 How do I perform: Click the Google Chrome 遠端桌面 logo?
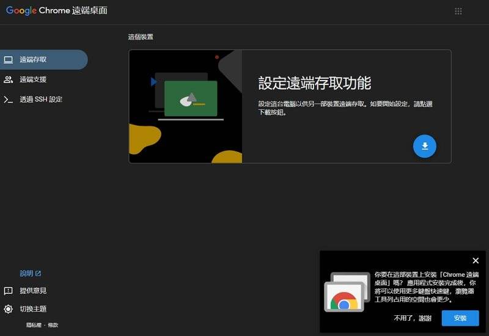(x=57, y=10)
